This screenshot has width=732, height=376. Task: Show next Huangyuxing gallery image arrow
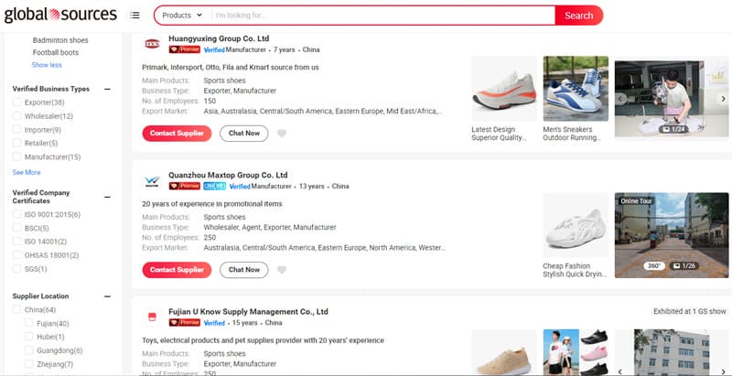tap(723, 99)
